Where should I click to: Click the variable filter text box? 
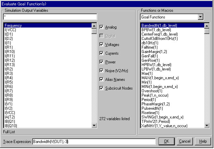tap(50, 17)
